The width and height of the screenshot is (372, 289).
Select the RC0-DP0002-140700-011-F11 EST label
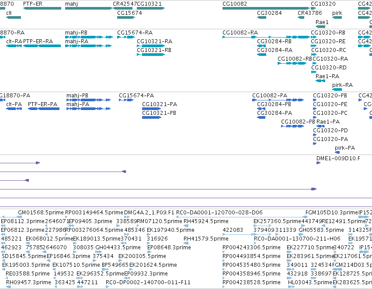pos(148,282)
